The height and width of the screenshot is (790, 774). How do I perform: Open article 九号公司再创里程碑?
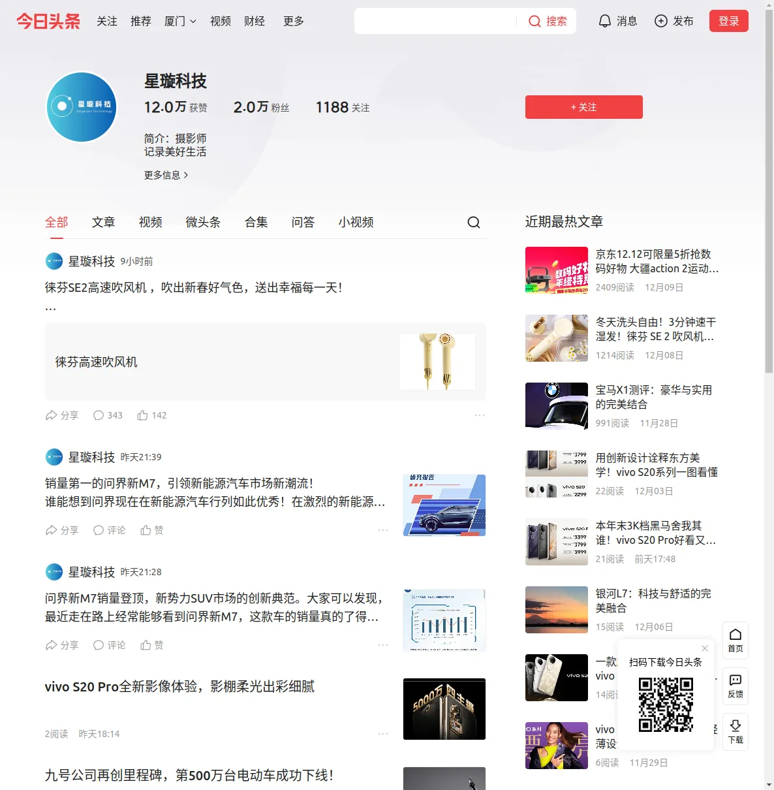[x=189, y=775]
